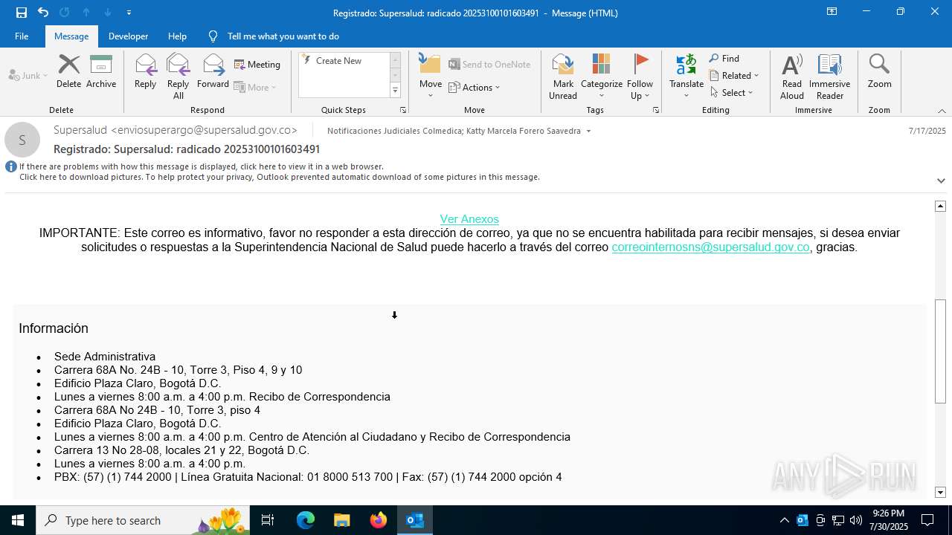Open the Junk options dropdown
This screenshot has height=535, width=952.
click(x=28, y=75)
